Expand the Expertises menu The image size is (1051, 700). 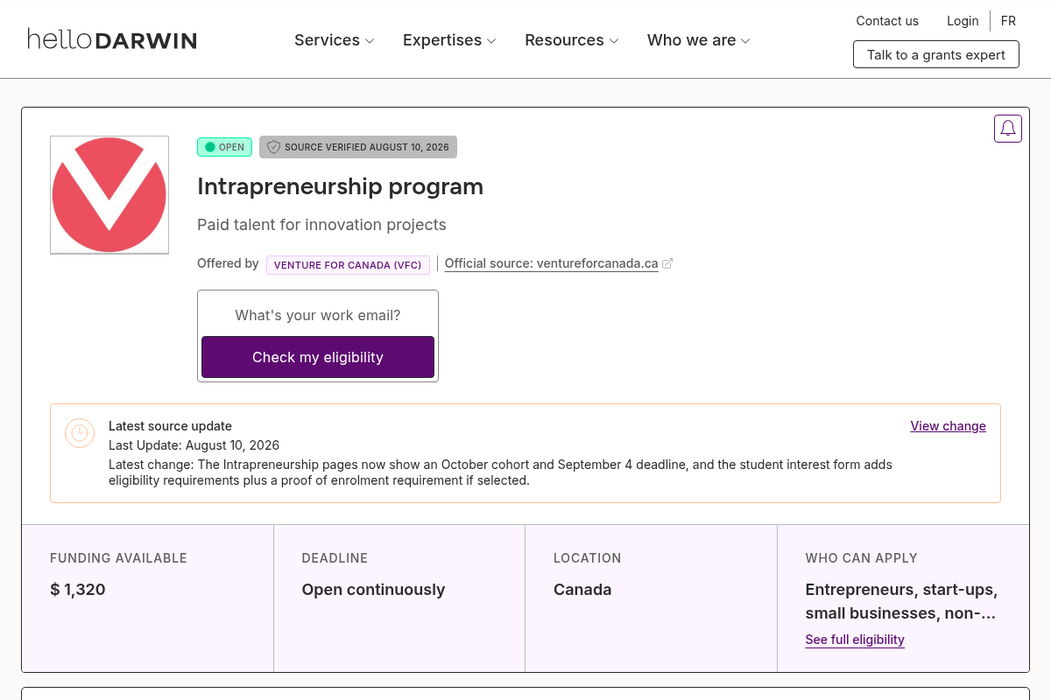click(449, 40)
